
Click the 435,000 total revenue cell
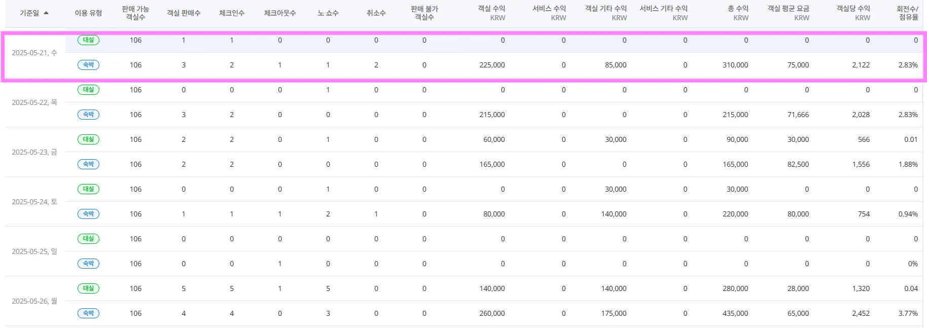click(x=735, y=313)
